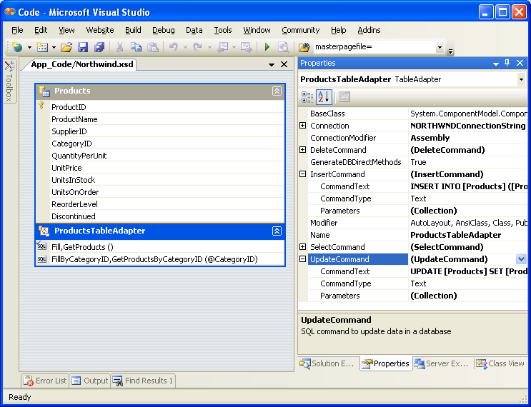Toggle auto-hide pin on Properties panel

(x=507, y=64)
